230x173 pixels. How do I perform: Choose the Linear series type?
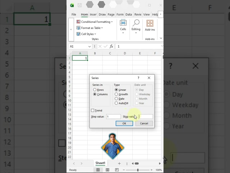pos(116,90)
